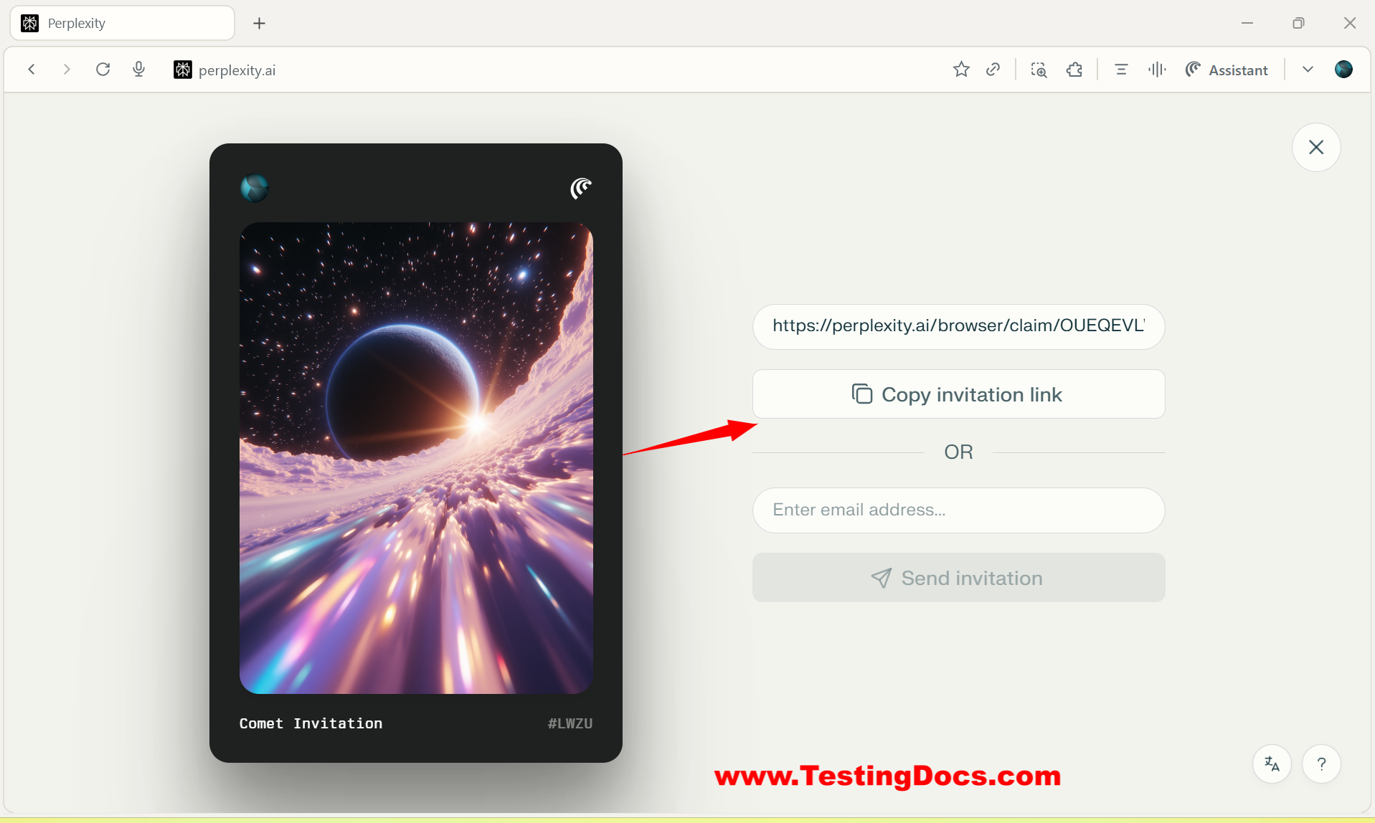The height and width of the screenshot is (823, 1375).
Task: Select the invitation claim URL field
Action: [958, 326]
